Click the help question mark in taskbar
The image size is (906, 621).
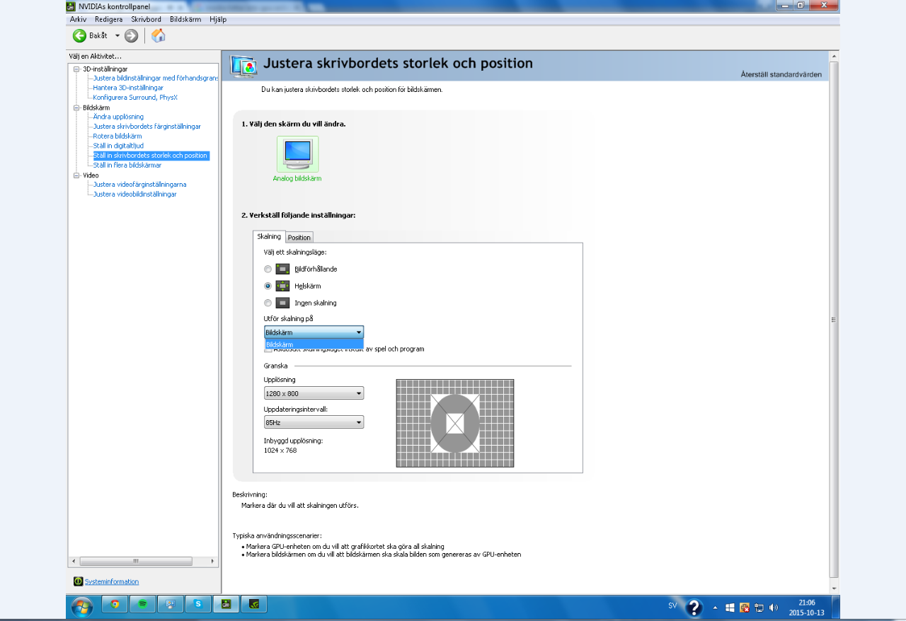tap(694, 607)
